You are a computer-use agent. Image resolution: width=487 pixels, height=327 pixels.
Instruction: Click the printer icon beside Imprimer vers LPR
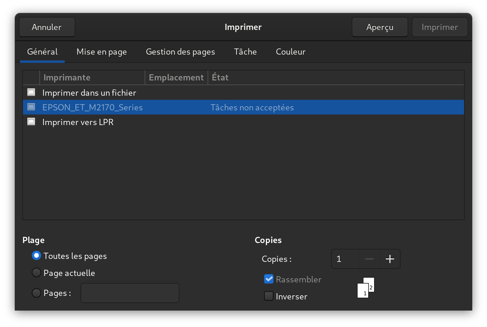[x=31, y=122]
